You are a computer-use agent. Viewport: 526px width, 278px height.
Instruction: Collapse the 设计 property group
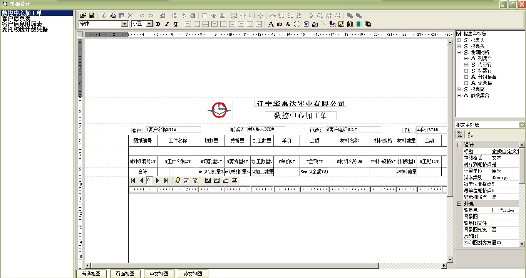[x=459, y=145]
